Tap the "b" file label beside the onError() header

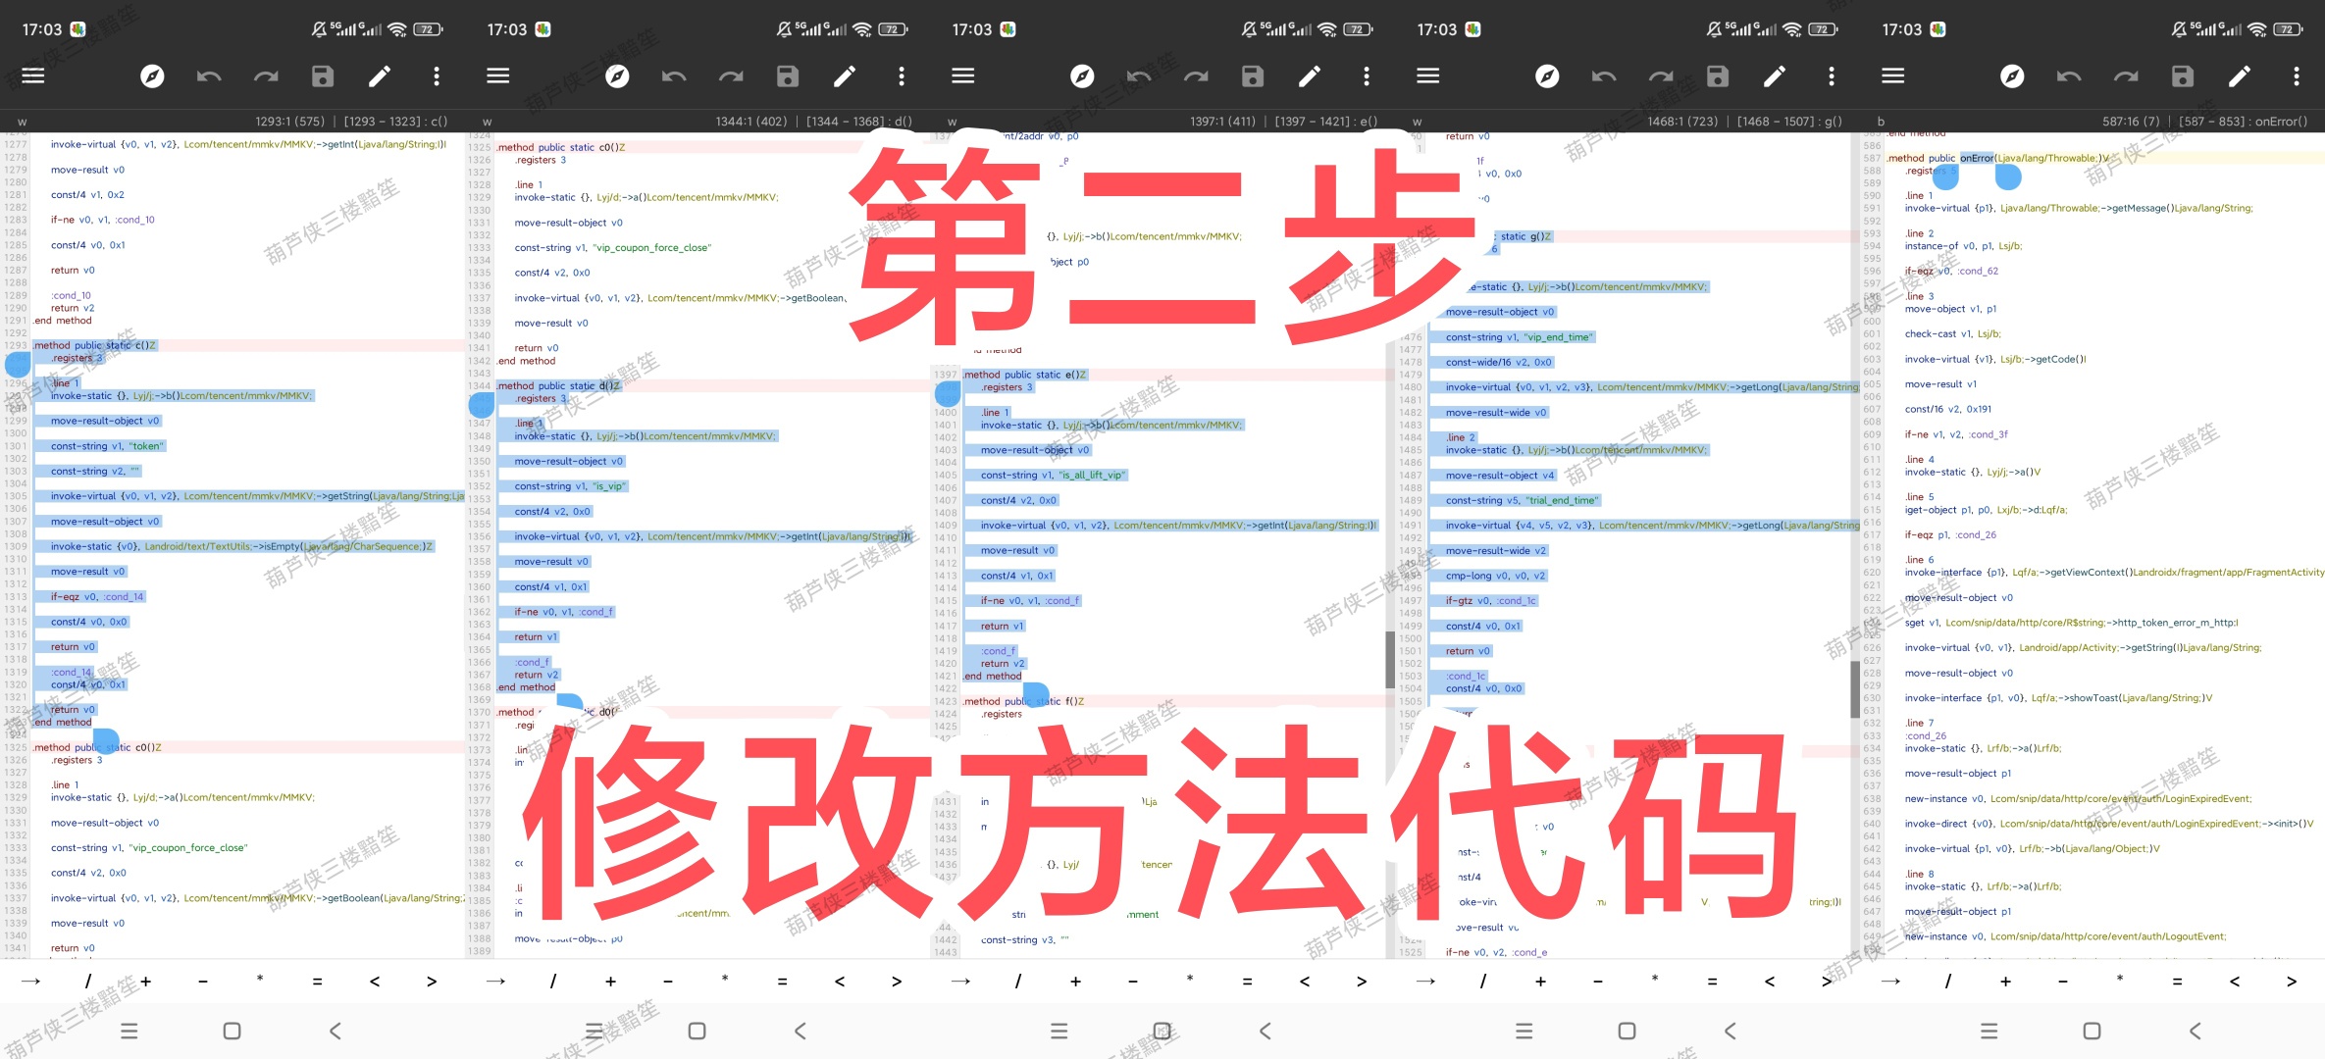click(1881, 122)
